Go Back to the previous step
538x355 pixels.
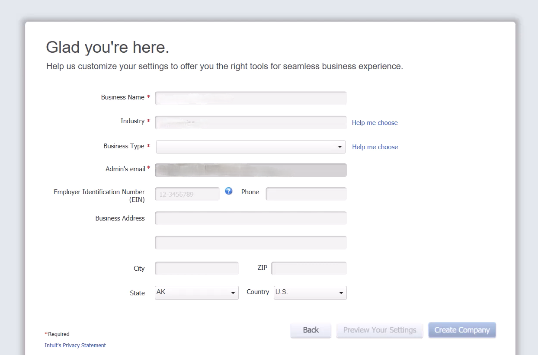click(311, 330)
